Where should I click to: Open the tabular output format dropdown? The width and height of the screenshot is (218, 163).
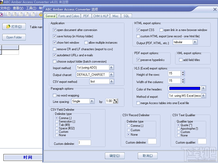coord(195,42)
